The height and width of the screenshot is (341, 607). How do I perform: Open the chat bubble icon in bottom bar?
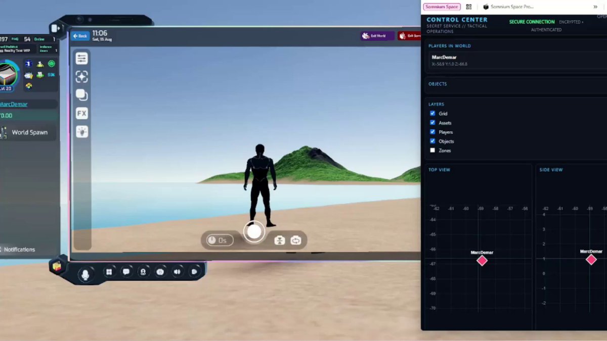126,272
